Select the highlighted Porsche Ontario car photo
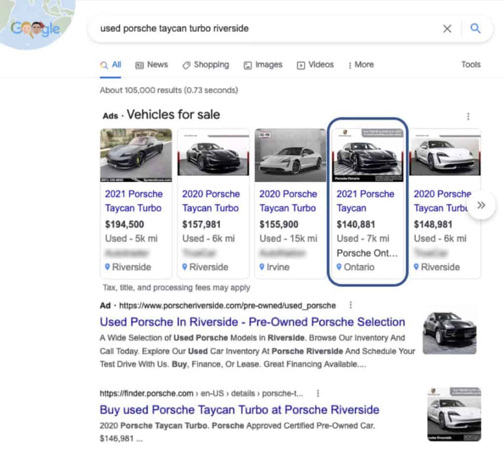 tap(368, 155)
